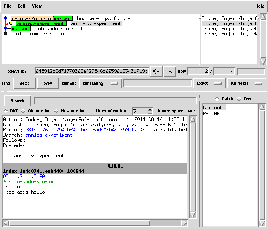Open the 'containing:' dropdown
The width and height of the screenshot is (268, 229).
[101, 83]
